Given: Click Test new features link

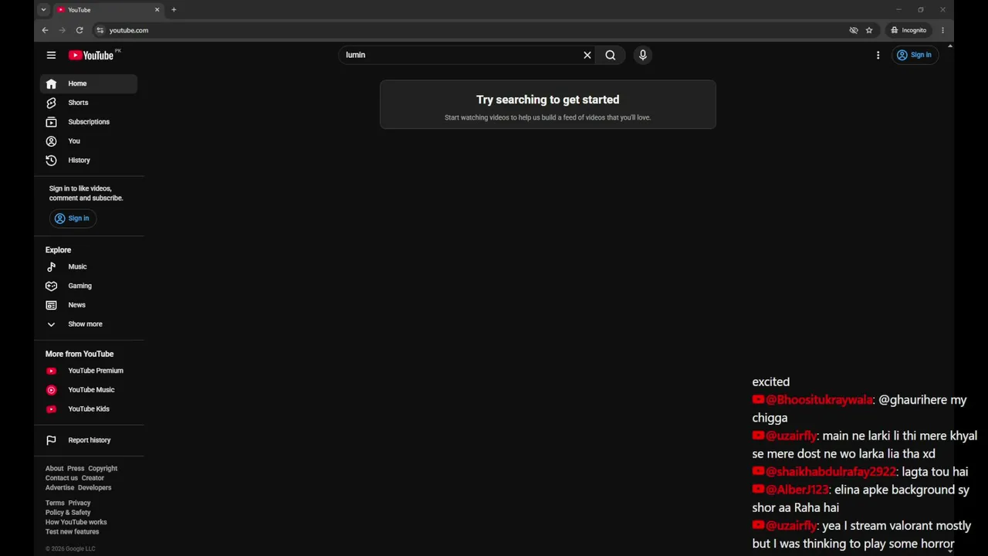Looking at the screenshot, I should tap(73, 532).
